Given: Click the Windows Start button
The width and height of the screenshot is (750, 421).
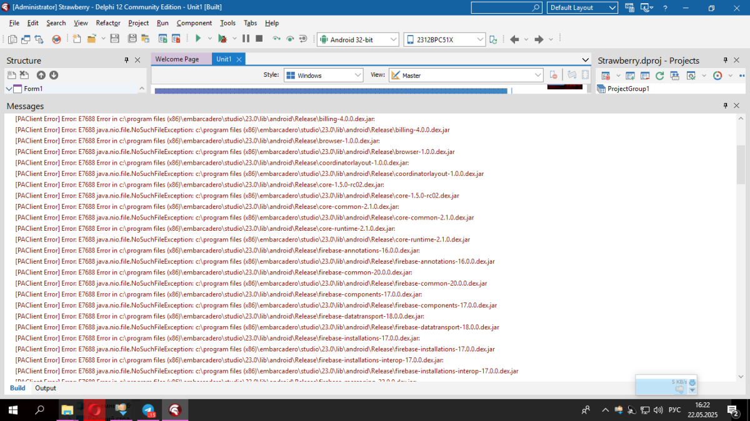Looking at the screenshot, I should pyautogui.click(x=12, y=410).
